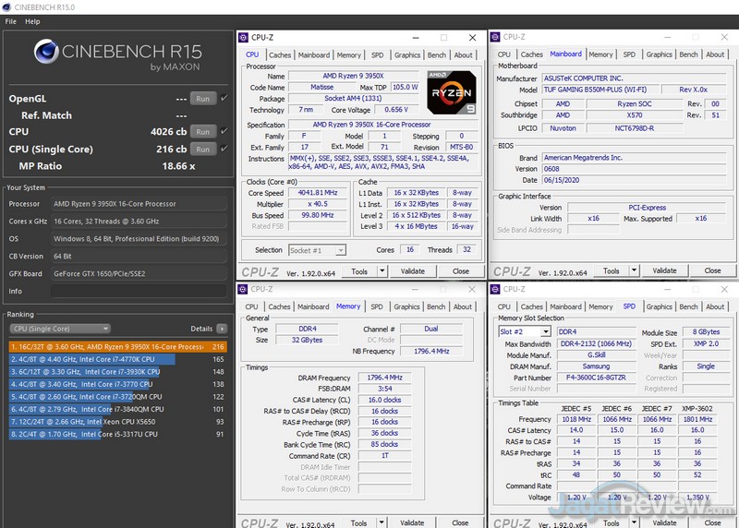Viewport: 739px width, 528px height.
Task: Toggle the OpenGL test checkmark
Action: [x=224, y=99]
